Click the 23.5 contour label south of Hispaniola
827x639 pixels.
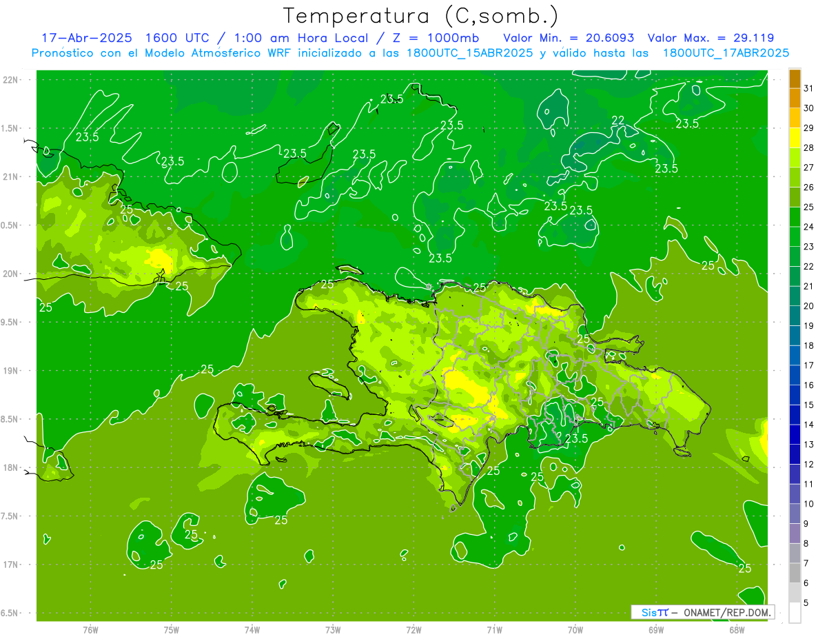pyautogui.click(x=576, y=438)
